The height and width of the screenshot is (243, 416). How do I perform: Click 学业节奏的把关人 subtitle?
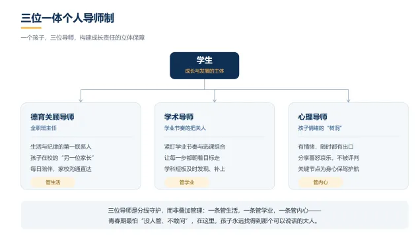(185, 128)
